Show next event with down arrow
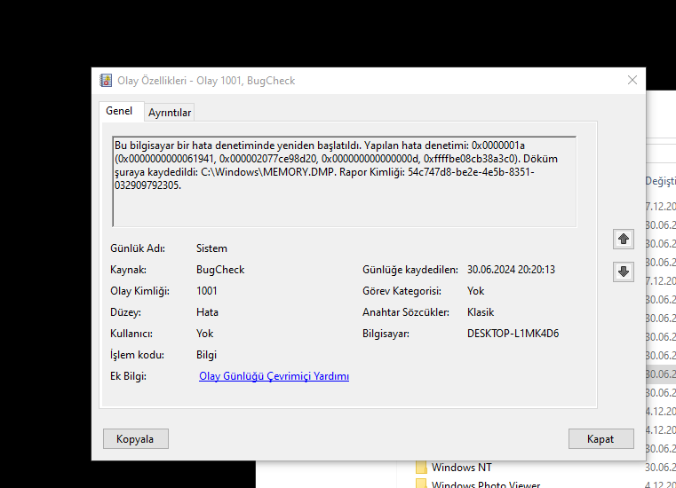The height and width of the screenshot is (488, 676). [624, 272]
